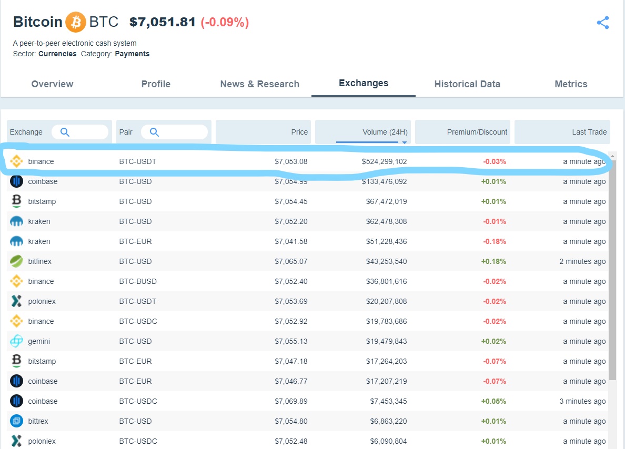The width and height of the screenshot is (625, 449).
Task: Click the +0.05% premium value
Action: point(493,401)
